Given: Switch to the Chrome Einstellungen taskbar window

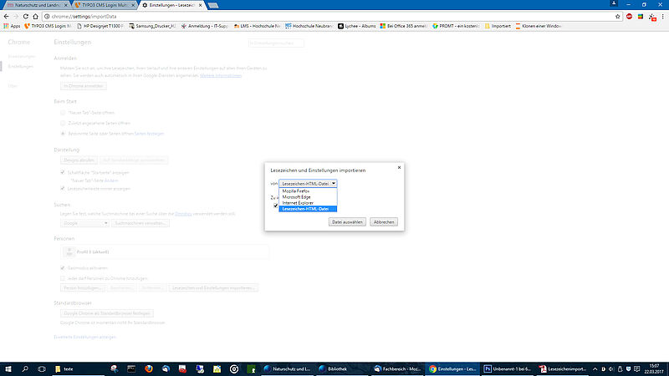Looking at the screenshot, I should (452, 368).
